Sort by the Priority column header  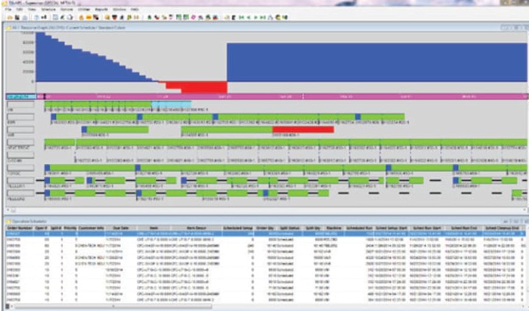(70, 228)
